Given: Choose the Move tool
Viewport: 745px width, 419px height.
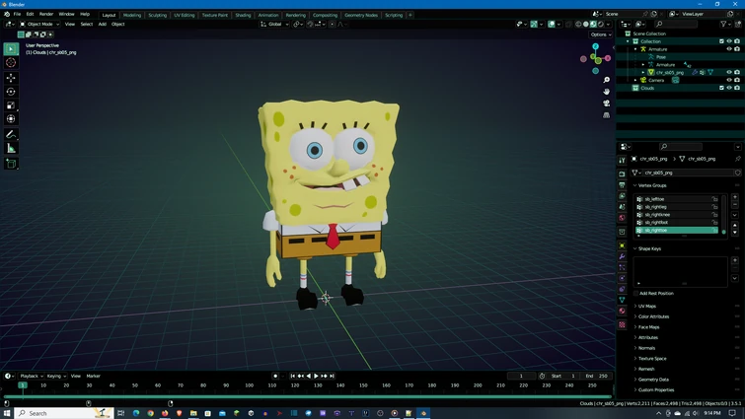Looking at the screenshot, I should click(x=11, y=78).
